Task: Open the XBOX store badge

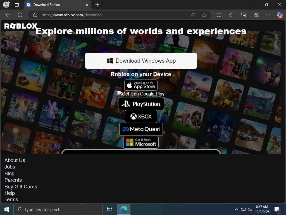Action: coord(141,116)
